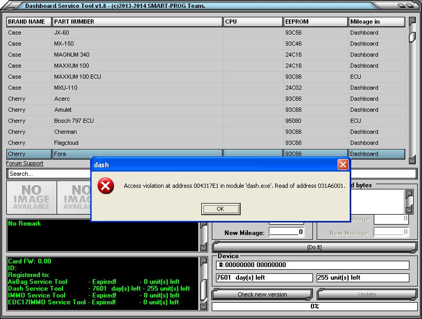Select the Case JX-60 row
Viewport: 422px width, 319px height.
pos(205,33)
